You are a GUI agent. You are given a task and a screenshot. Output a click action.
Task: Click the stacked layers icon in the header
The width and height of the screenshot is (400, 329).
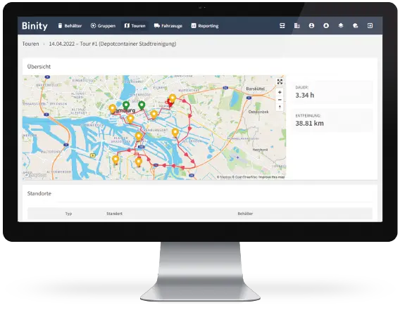[341, 26]
